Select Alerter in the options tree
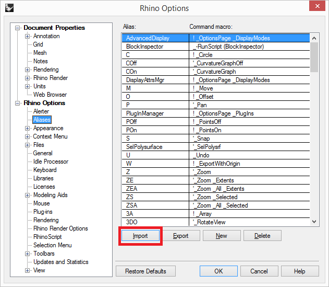Image resolution: width=329 pixels, height=287 pixels. 41,111
